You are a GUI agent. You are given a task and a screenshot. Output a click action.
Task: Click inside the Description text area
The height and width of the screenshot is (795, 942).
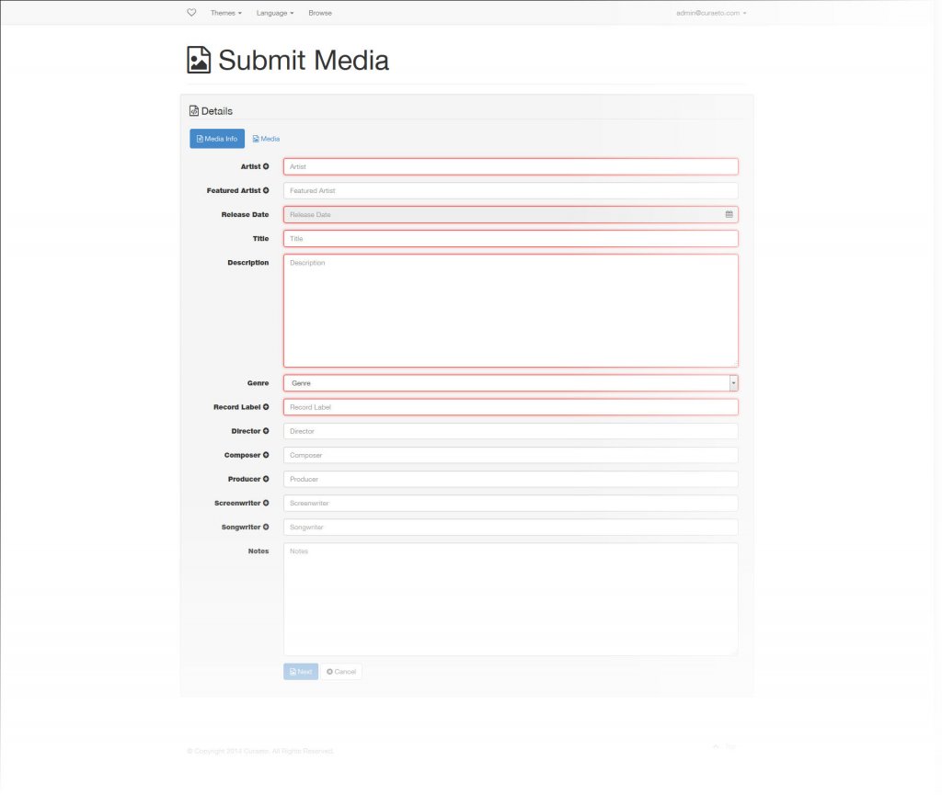pyautogui.click(x=511, y=311)
